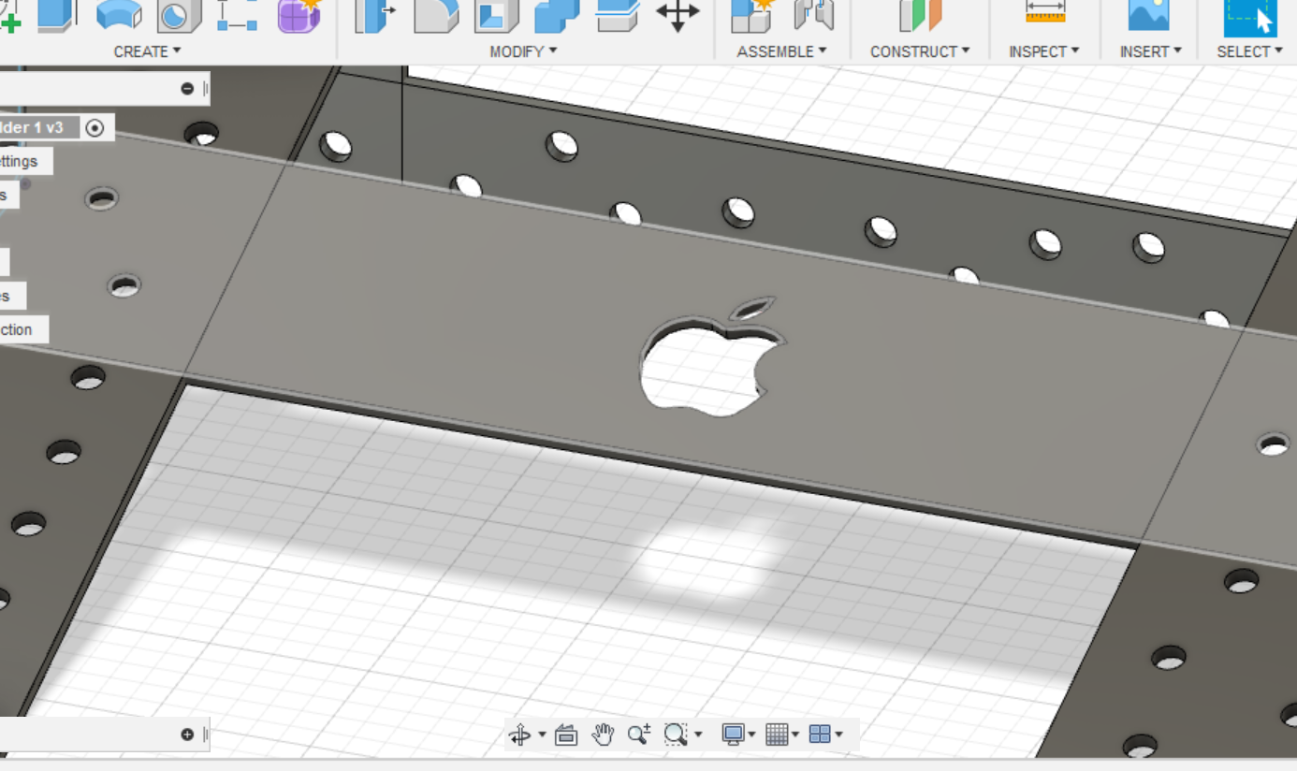Click the New Component icon in Assemble

(753, 16)
